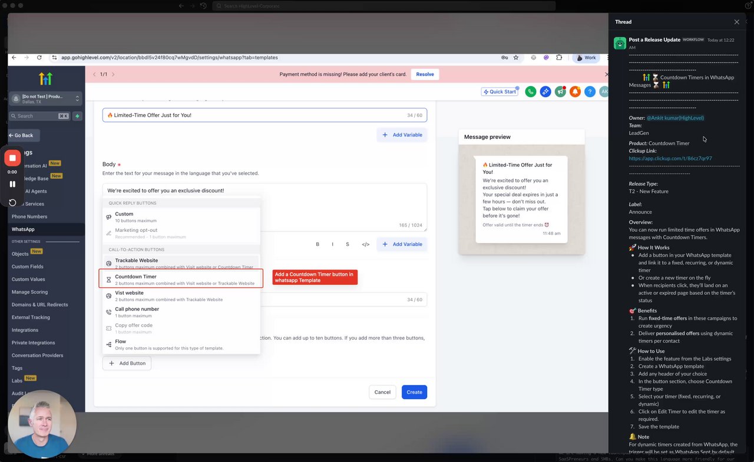Reload the gohighlevel page
This screenshot has height=462, width=754.
click(x=39, y=58)
